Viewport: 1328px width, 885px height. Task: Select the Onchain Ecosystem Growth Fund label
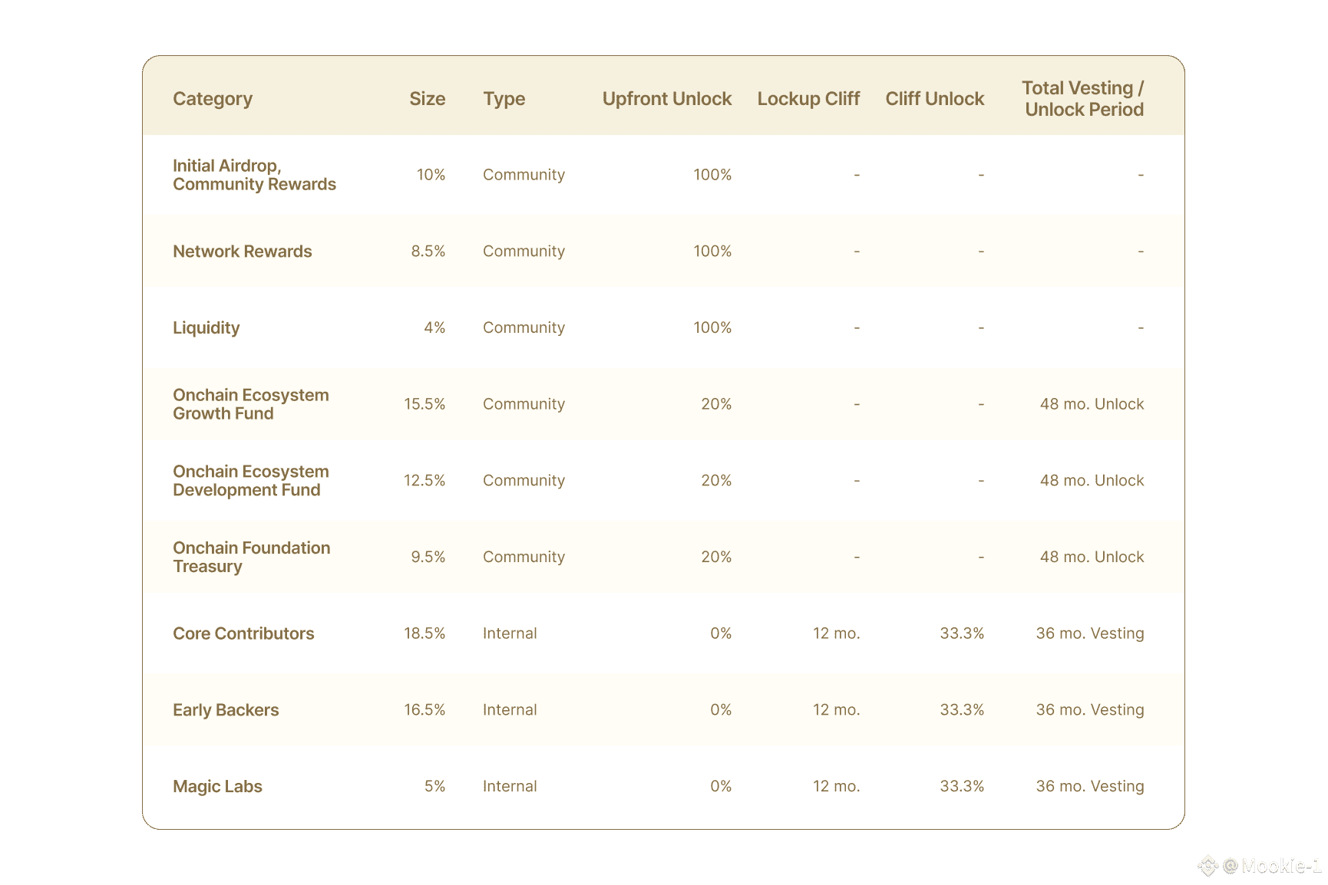251,404
